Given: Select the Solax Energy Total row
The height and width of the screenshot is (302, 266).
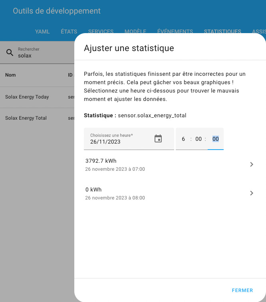Looking at the screenshot, I should tap(37, 118).
